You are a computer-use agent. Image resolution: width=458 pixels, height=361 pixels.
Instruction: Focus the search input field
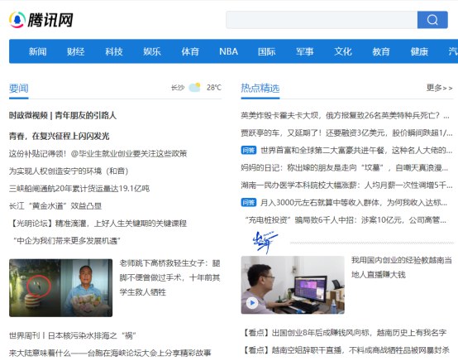pyautogui.click(x=322, y=20)
